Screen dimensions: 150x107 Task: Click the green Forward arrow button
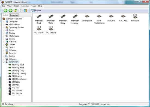[10, 11]
